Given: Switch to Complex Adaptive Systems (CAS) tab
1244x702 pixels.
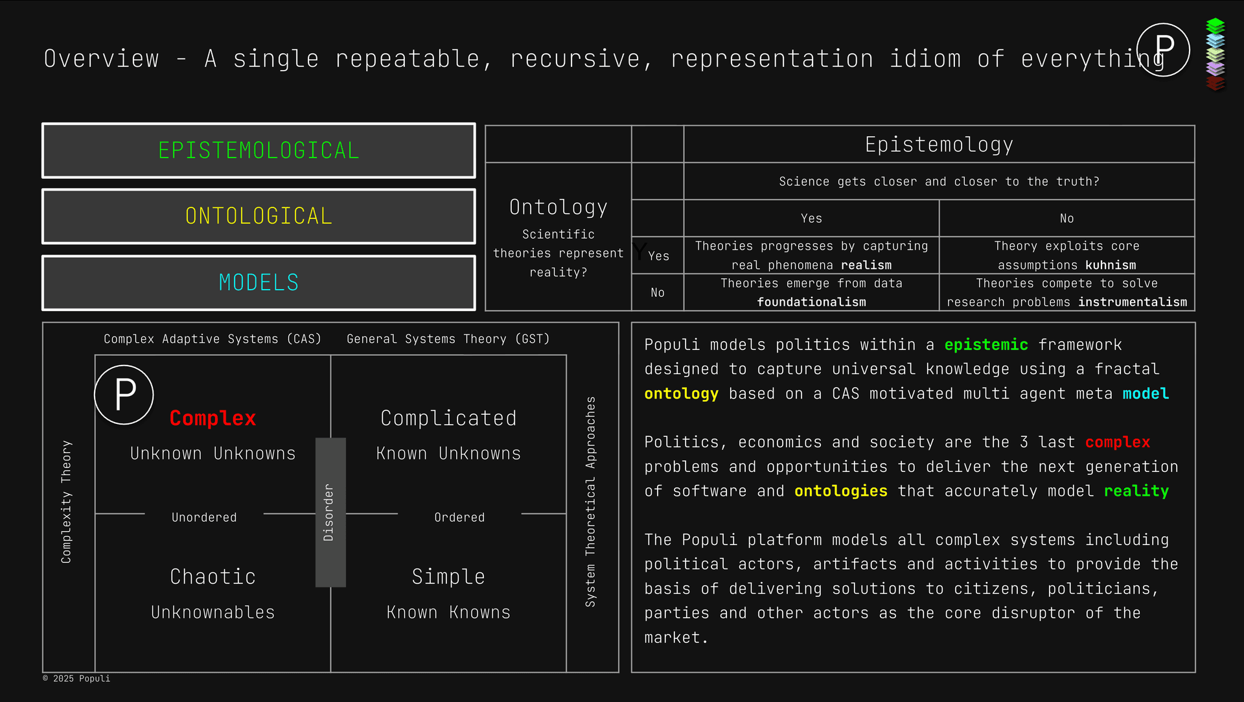Looking at the screenshot, I should pos(213,338).
